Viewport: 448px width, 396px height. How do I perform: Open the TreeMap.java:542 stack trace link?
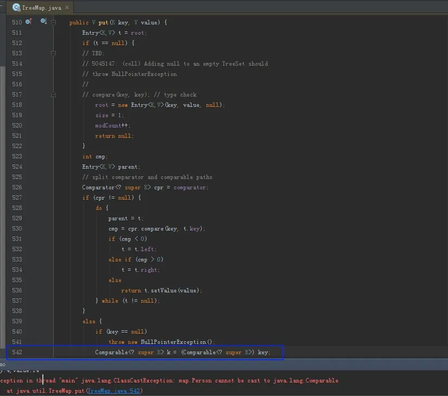pos(114,391)
